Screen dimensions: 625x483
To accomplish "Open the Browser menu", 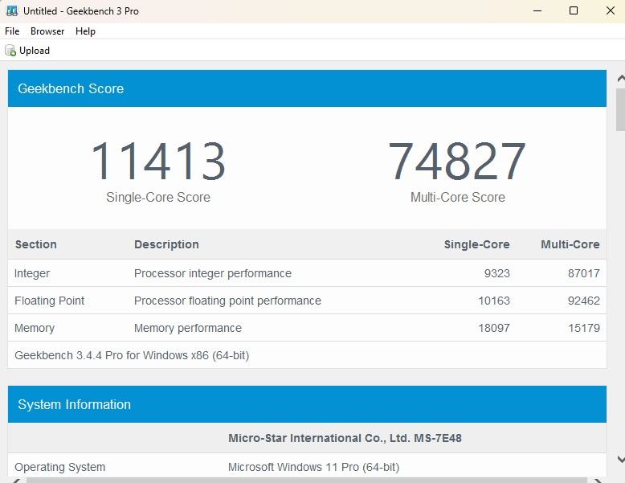I will 47,31.
